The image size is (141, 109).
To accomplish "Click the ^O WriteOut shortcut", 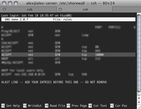I will click(32, 106).
